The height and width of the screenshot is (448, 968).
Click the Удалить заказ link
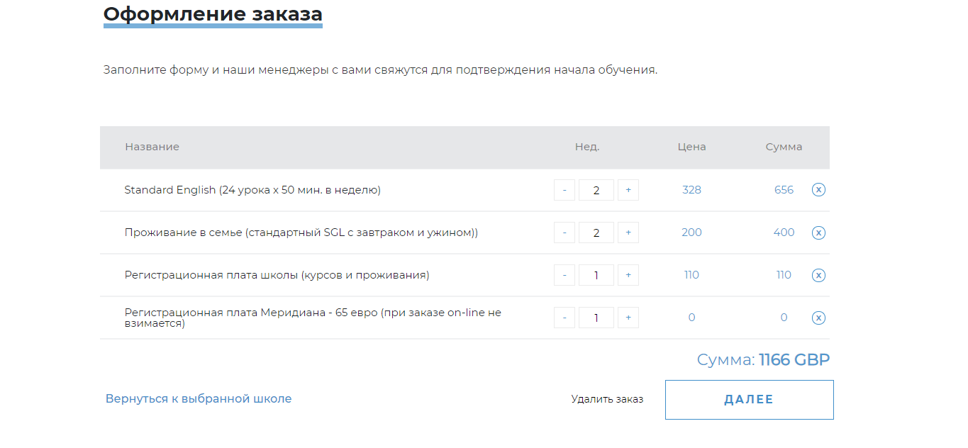(x=607, y=399)
